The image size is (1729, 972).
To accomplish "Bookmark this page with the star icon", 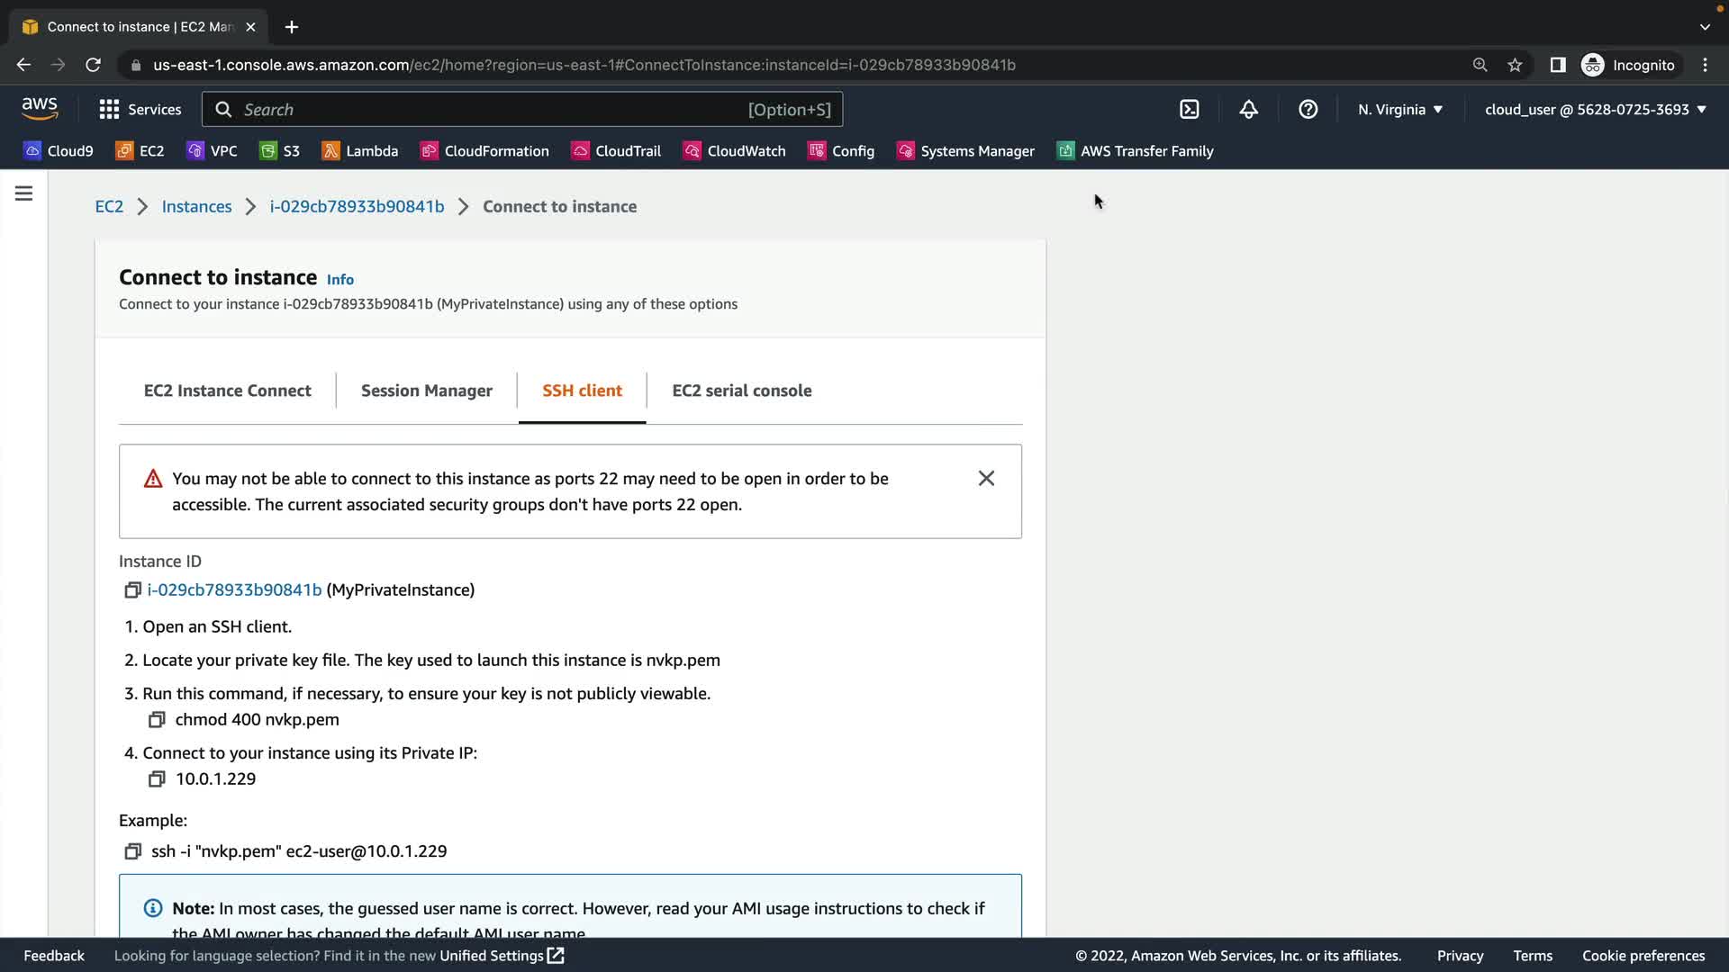I will (x=1515, y=65).
